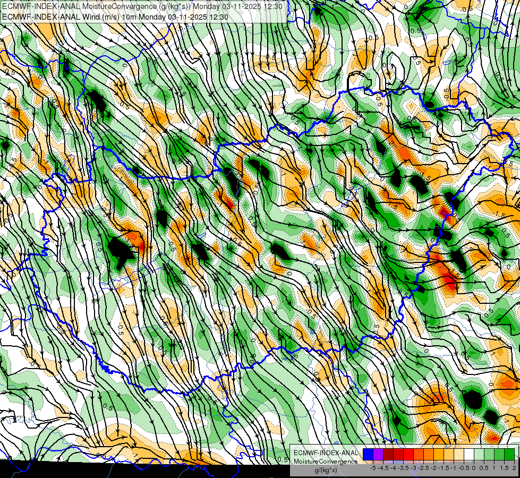
Task: Pick the -0.5 legend tick label
Action: pyautogui.click(x=464, y=468)
